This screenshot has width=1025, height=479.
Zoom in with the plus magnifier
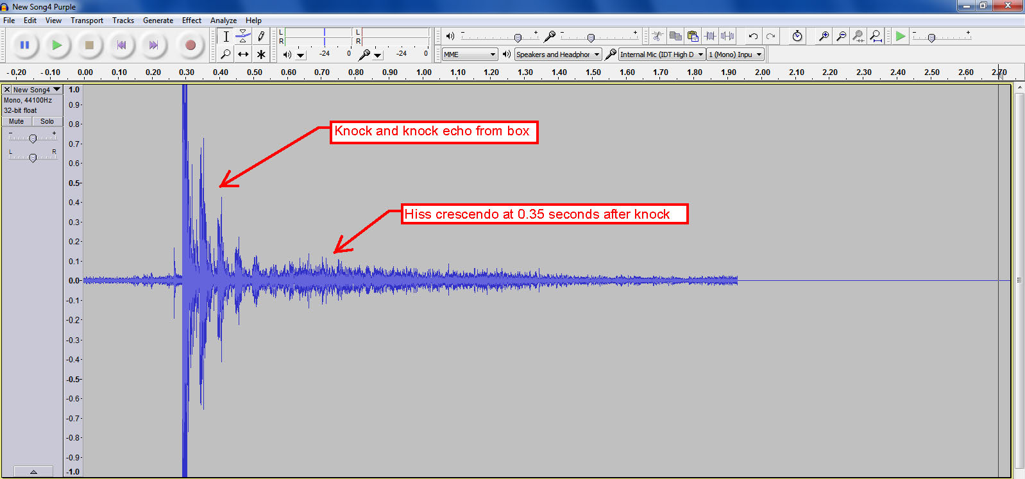click(824, 37)
